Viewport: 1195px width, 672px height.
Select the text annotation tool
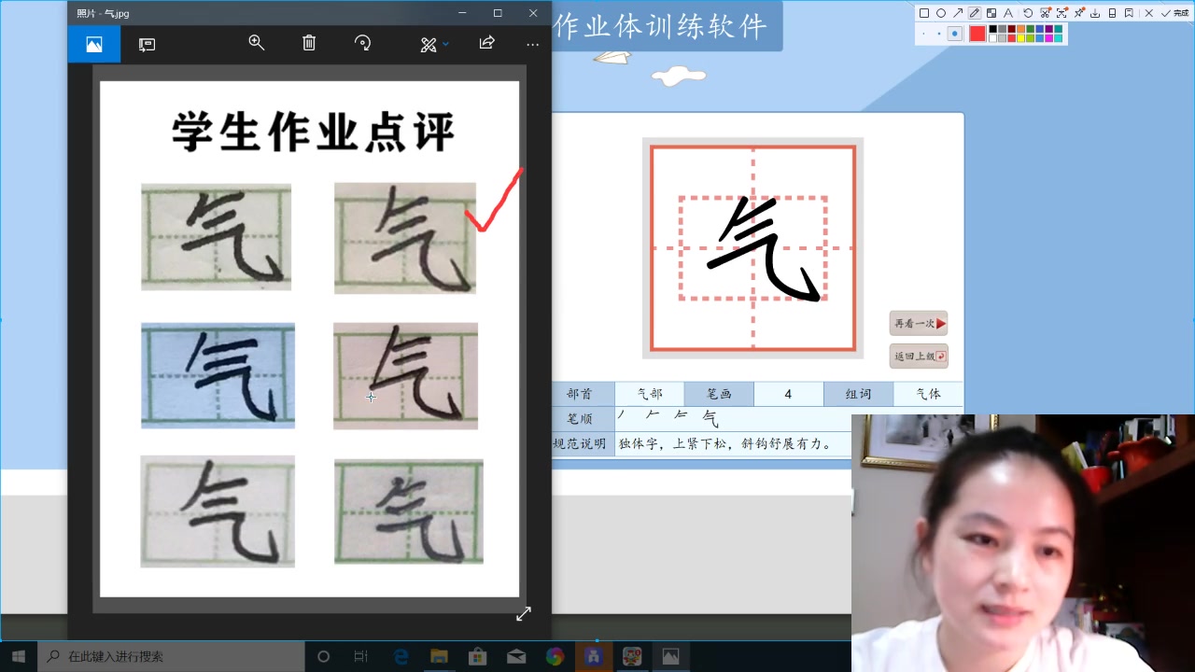pyautogui.click(x=1008, y=12)
